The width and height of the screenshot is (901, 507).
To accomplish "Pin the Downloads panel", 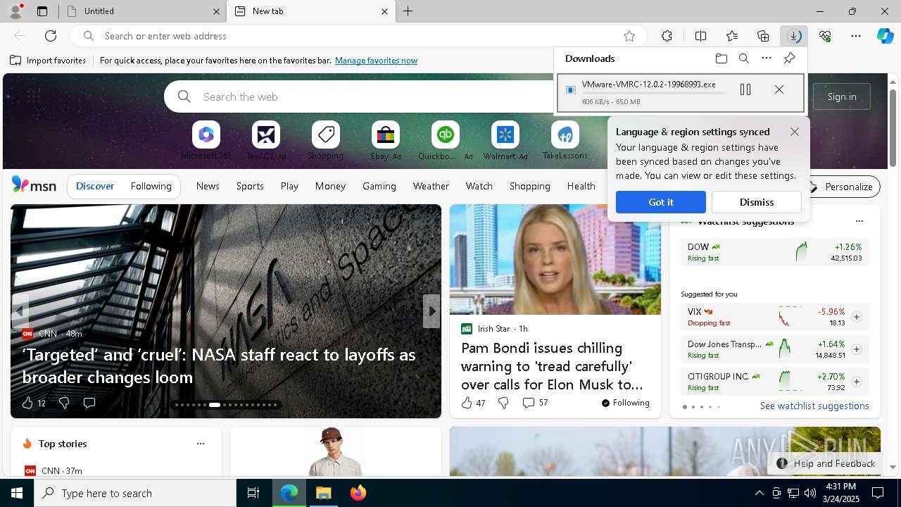I will 789,58.
